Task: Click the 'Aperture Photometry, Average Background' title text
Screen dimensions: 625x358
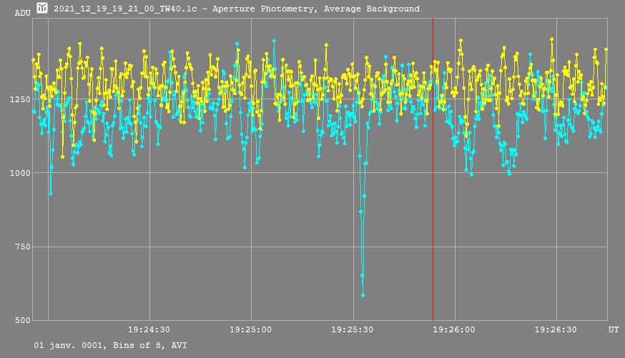Action: [x=316, y=9]
